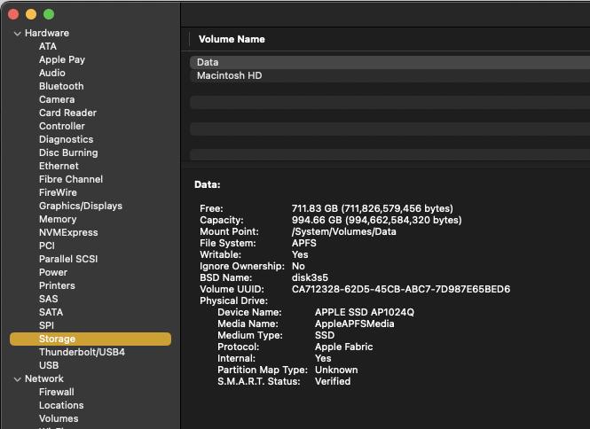590x429 pixels.
Task: Open ATA in the sidebar
Action: coord(47,46)
